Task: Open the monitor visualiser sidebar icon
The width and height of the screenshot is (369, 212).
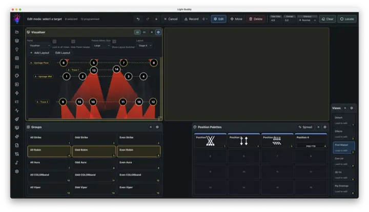Action: [x=17, y=128]
